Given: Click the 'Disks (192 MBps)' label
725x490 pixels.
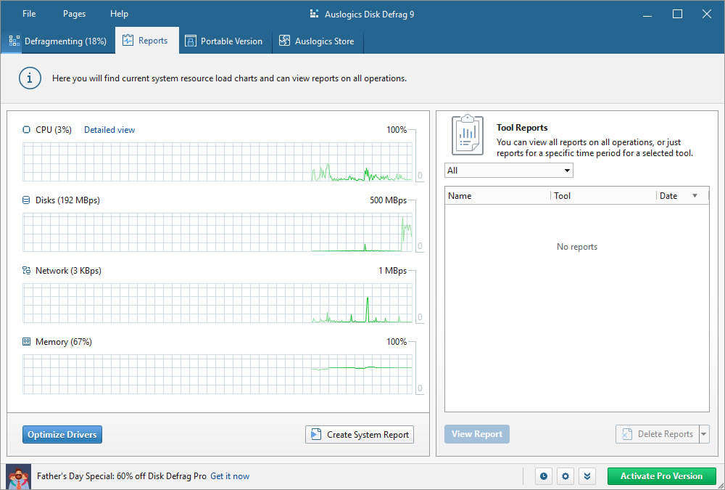Looking at the screenshot, I should (67, 200).
